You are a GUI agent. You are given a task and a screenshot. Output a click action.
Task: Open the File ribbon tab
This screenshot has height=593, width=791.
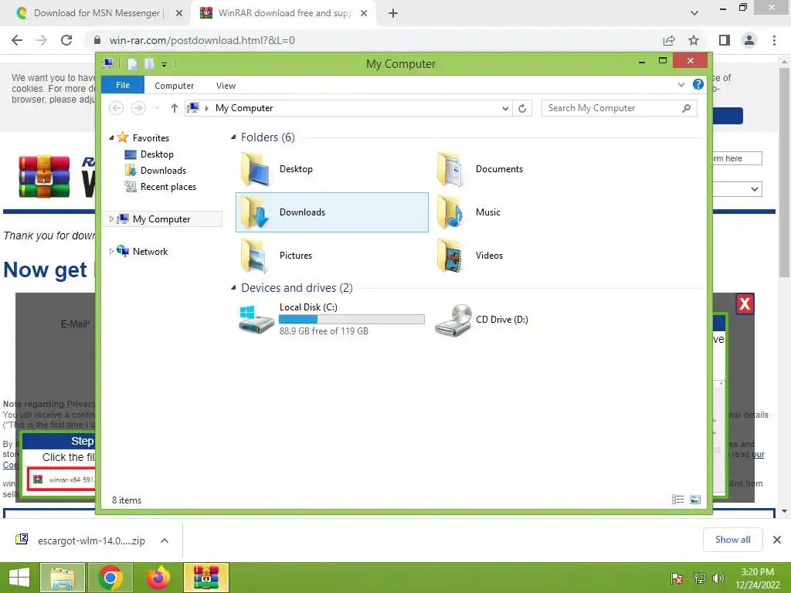tap(123, 85)
